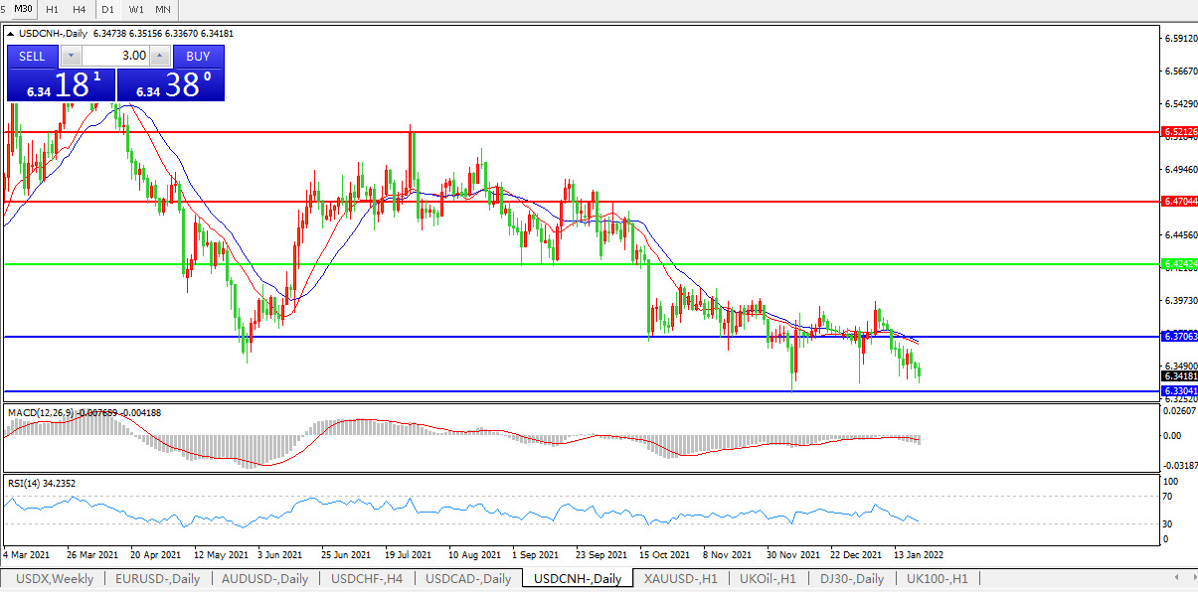Select the D1 daily timeframe
The image size is (1198, 592).
(107, 9)
